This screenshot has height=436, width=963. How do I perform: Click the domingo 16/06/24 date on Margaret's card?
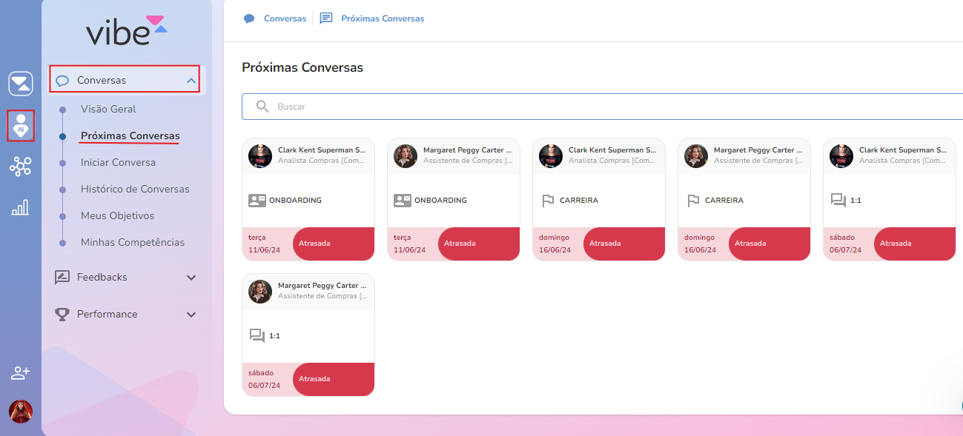click(699, 244)
